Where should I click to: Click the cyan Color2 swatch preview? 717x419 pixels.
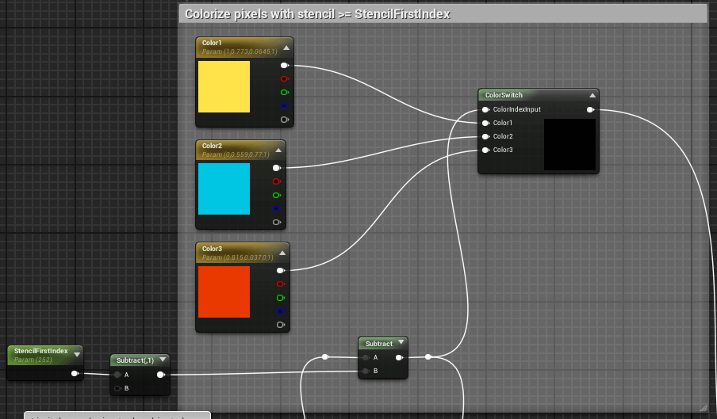pyautogui.click(x=224, y=189)
